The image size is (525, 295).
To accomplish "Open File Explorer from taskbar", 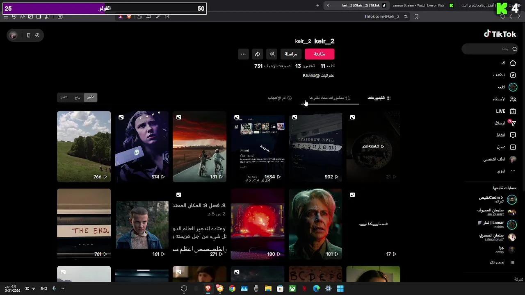I will 268,289.
